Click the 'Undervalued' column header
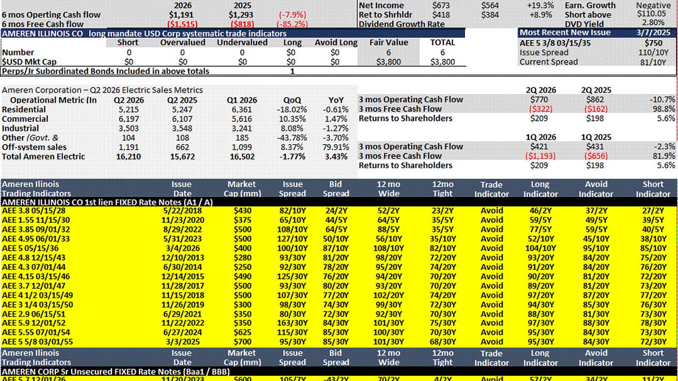Viewport: 678px width, 381px height. [x=242, y=43]
